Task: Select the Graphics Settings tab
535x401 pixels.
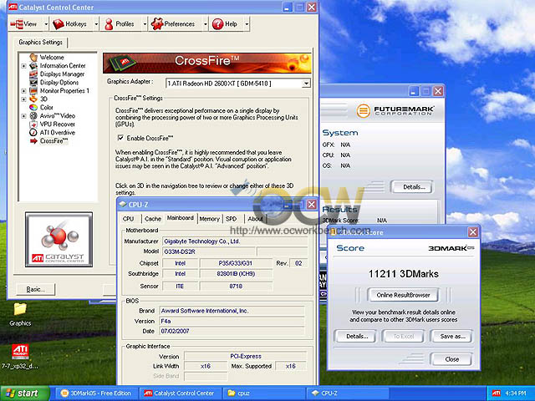Action: coord(41,43)
